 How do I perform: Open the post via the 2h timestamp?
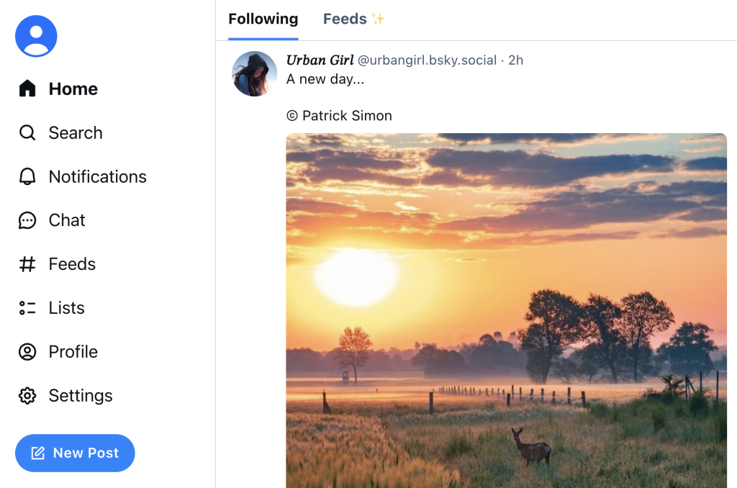click(516, 60)
